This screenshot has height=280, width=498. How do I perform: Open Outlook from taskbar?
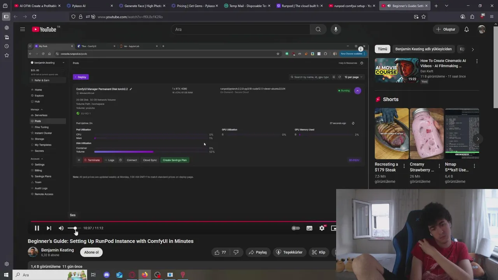[119, 275]
